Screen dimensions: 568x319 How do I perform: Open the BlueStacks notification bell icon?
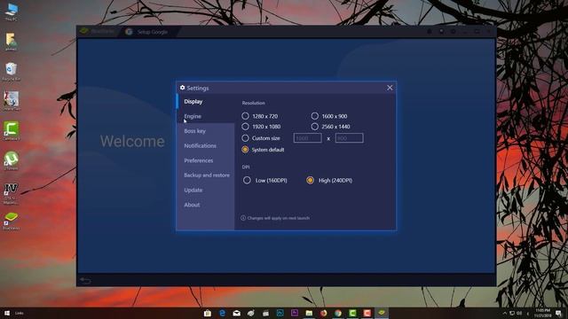[430, 32]
